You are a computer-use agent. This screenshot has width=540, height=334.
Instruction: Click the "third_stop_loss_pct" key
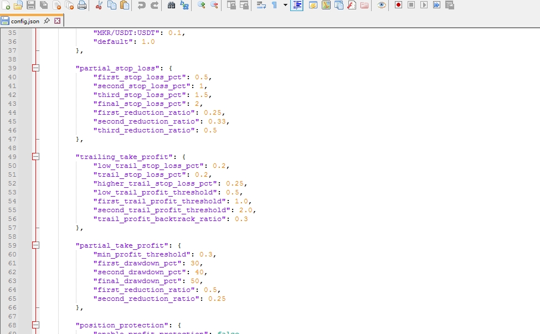[140, 95]
